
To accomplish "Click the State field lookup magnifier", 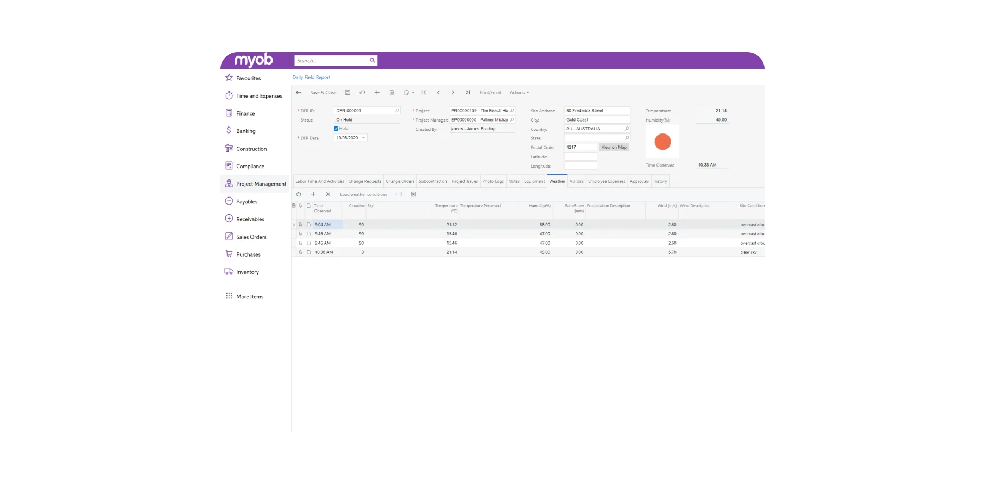I will (x=627, y=138).
